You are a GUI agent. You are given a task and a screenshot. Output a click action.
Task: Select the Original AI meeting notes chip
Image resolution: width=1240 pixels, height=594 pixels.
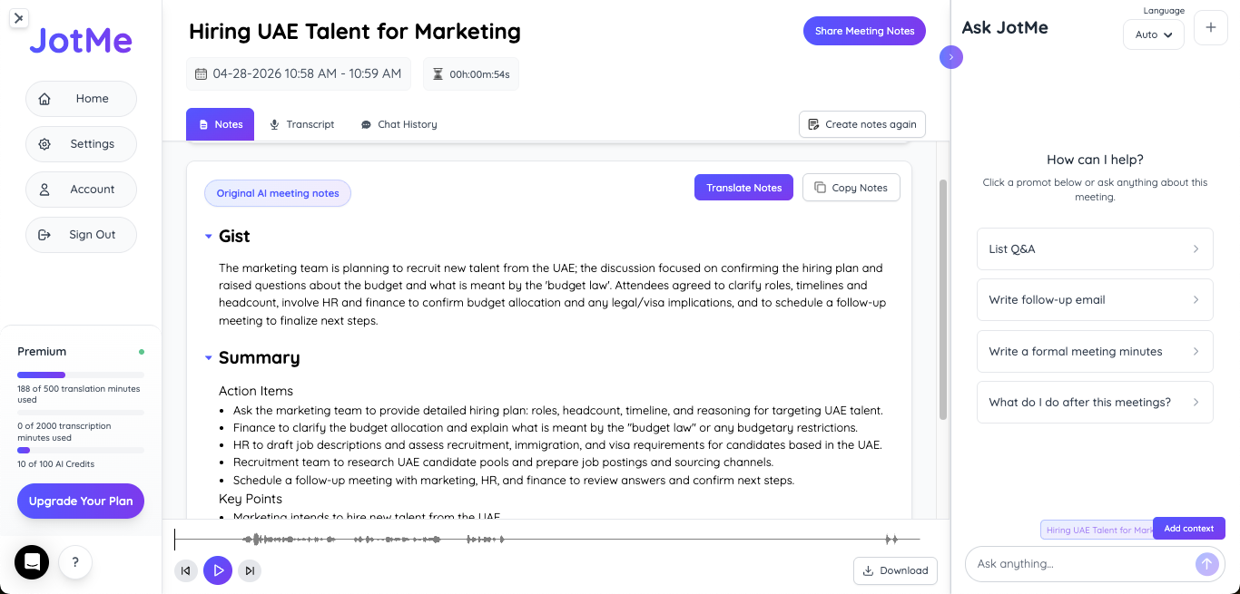[x=278, y=193]
